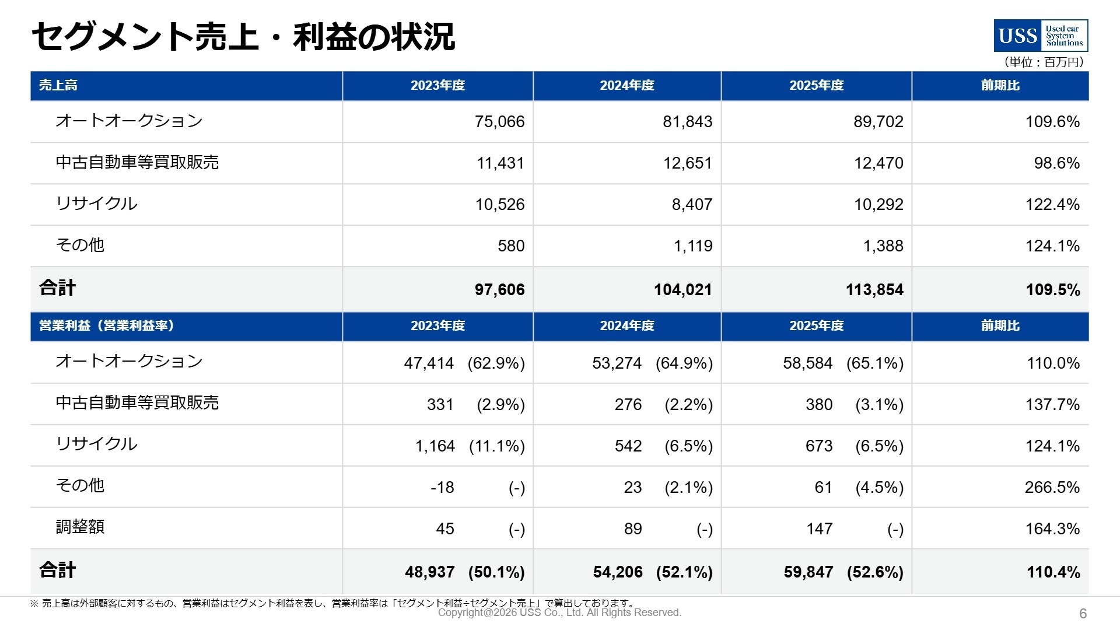The width and height of the screenshot is (1120, 630).
Task: Click total sales 113,854
Action: pos(874,289)
